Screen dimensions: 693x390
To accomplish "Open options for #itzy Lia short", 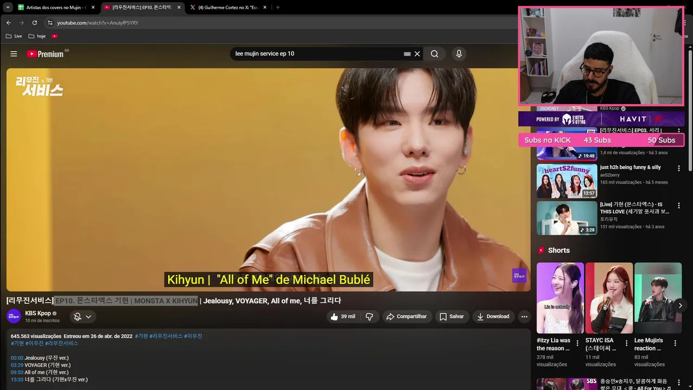I will click(x=577, y=343).
